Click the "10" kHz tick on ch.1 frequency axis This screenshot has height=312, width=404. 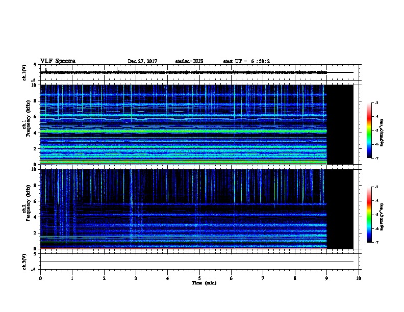[34, 85]
